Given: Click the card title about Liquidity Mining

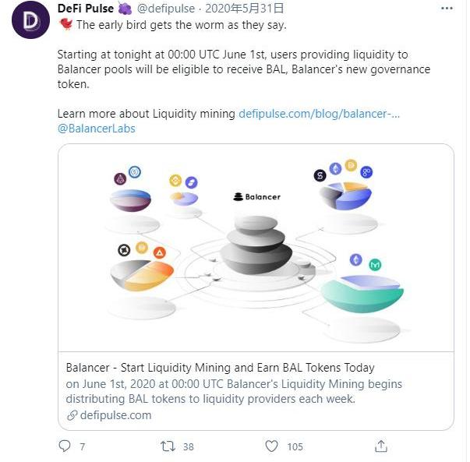Looking at the screenshot, I should (220, 368).
